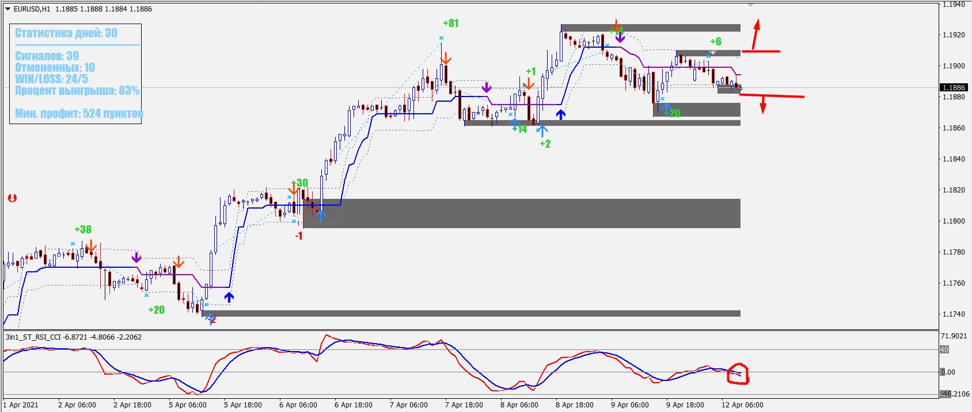Click the red downward hand-drawn arrow
The width and height of the screenshot is (972, 412).
763,105
